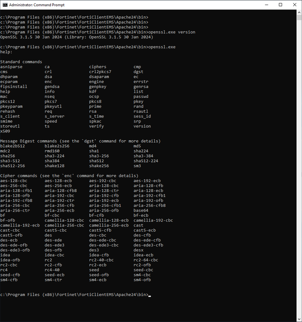This screenshot has height=322, width=302.
Task: Click the 'openssl.exe version' command text
Action: pos(171,32)
